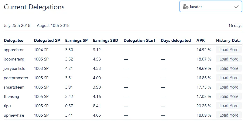Click the 19.69 % APR value
Image resolution: width=247 pixels, height=121 pixels.
204,68
